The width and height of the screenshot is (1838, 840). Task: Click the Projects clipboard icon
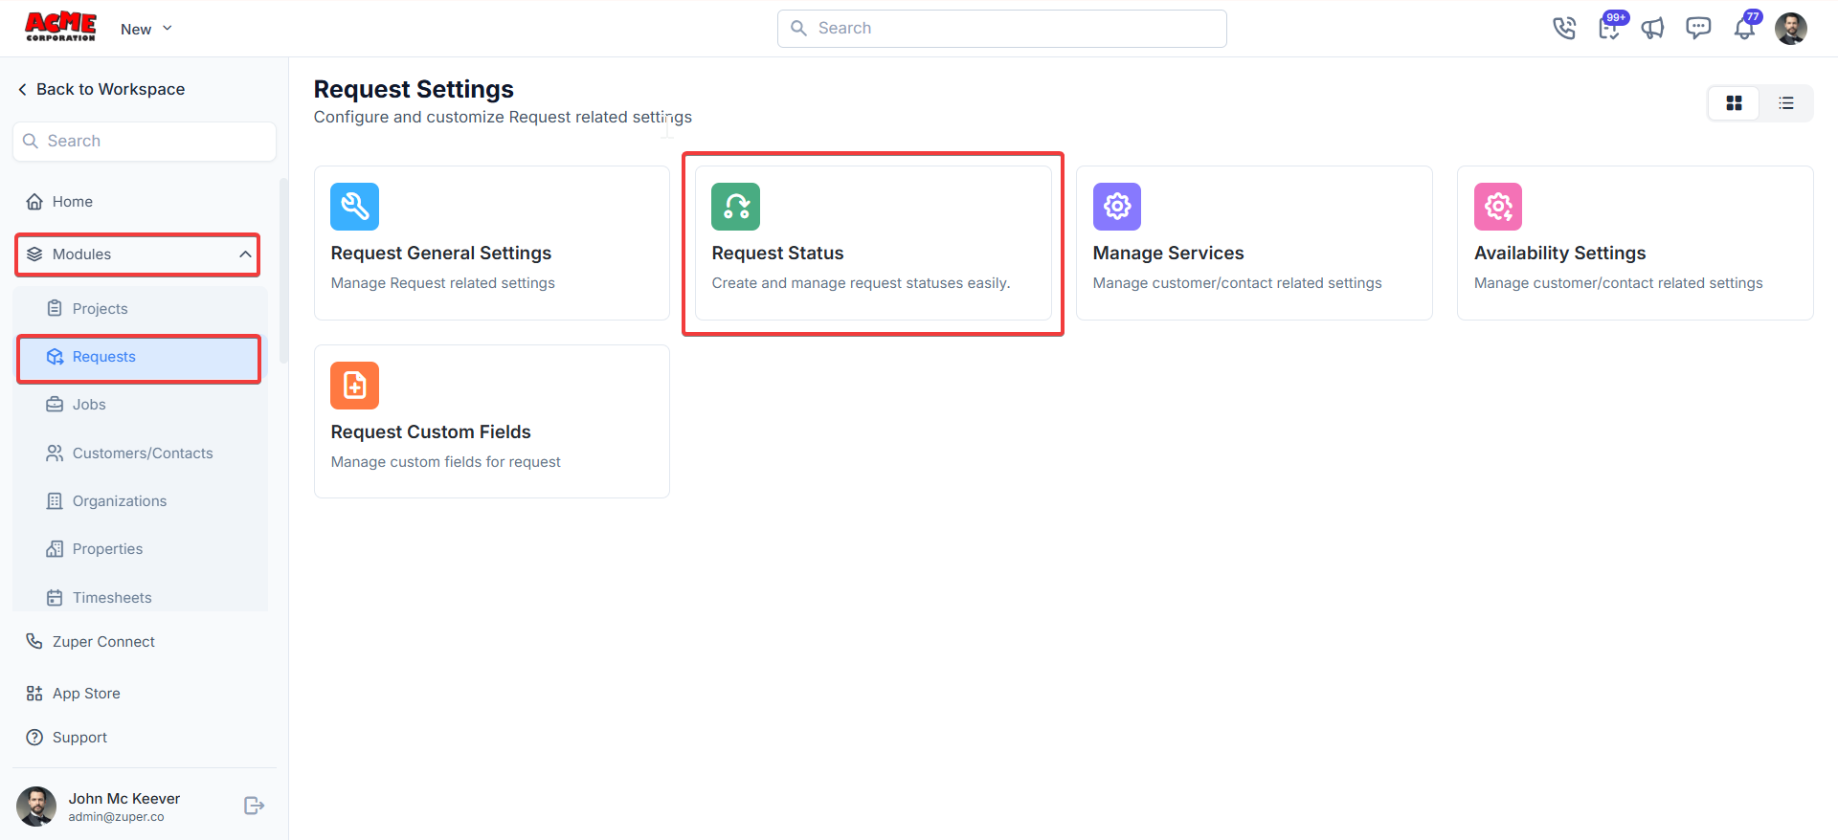point(55,308)
